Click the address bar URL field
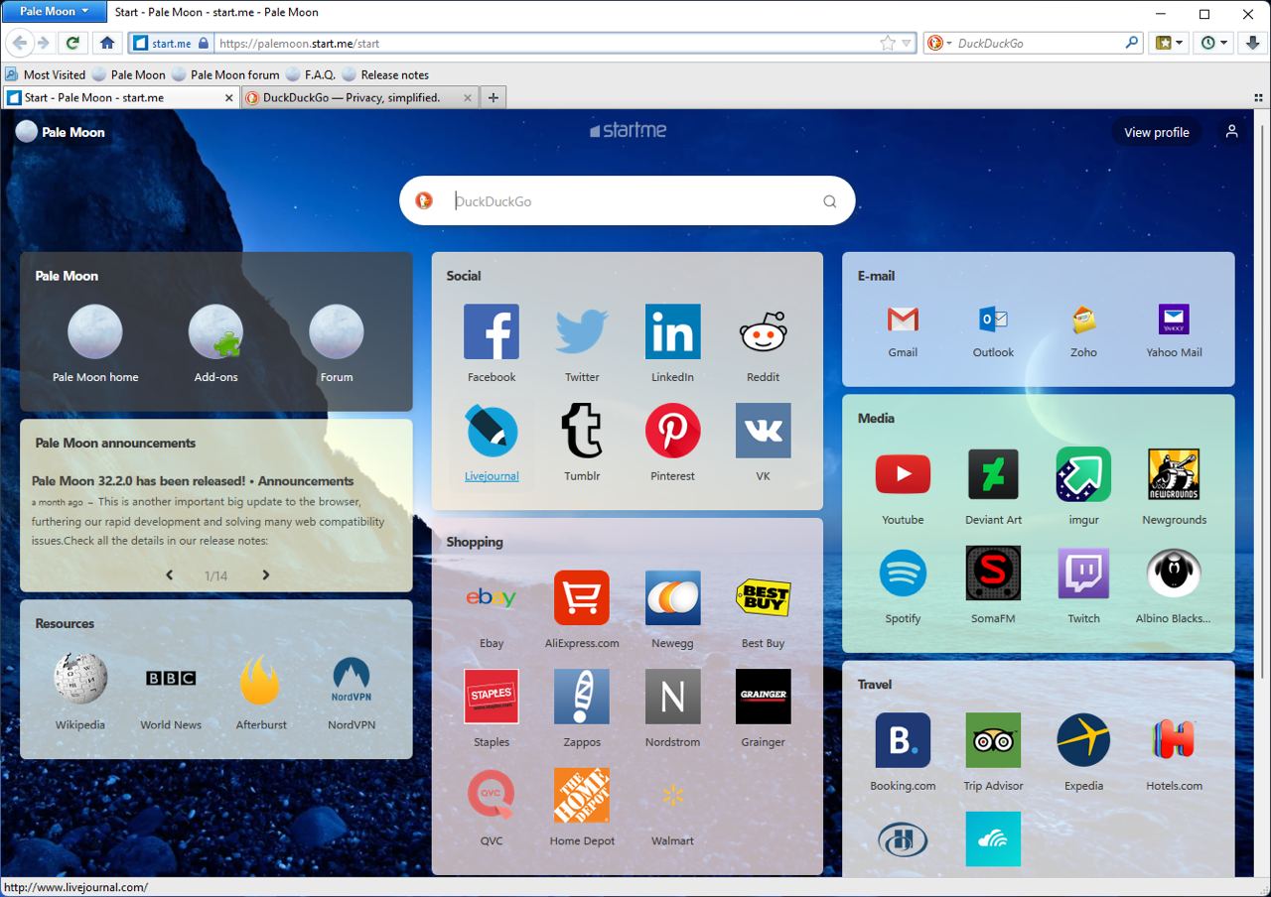Screen dimensions: 1271x897 546,43
